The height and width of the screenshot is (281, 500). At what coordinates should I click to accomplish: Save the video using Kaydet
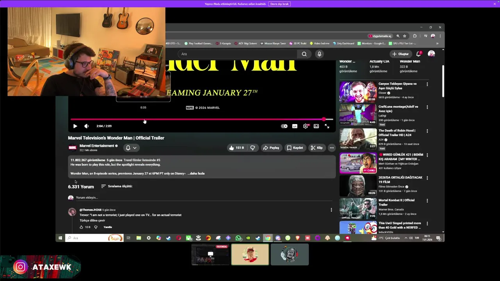[x=295, y=148]
